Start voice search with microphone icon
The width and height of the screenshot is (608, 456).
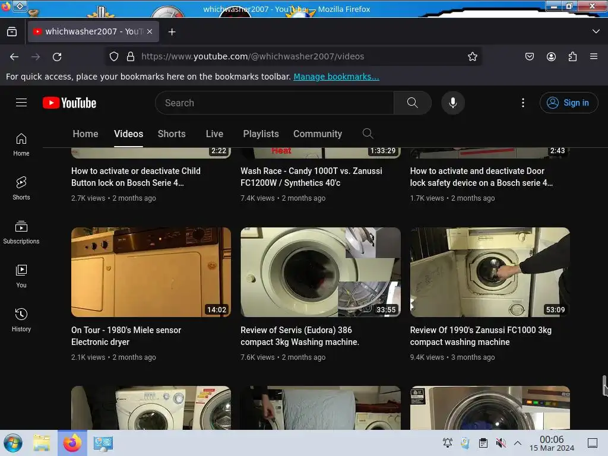coord(452,103)
